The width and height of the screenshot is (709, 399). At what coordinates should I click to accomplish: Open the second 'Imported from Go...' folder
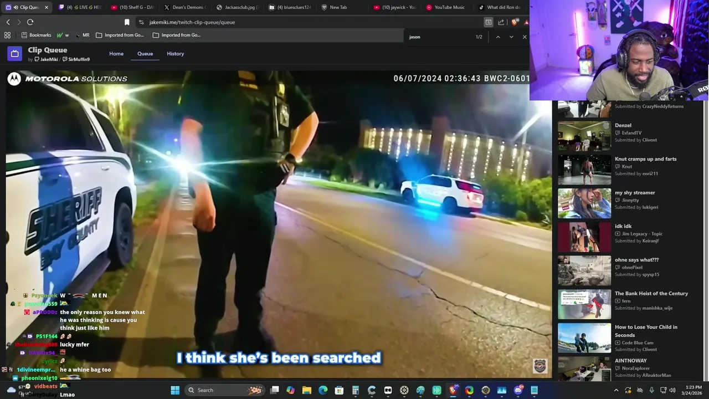pyautogui.click(x=177, y=35)
